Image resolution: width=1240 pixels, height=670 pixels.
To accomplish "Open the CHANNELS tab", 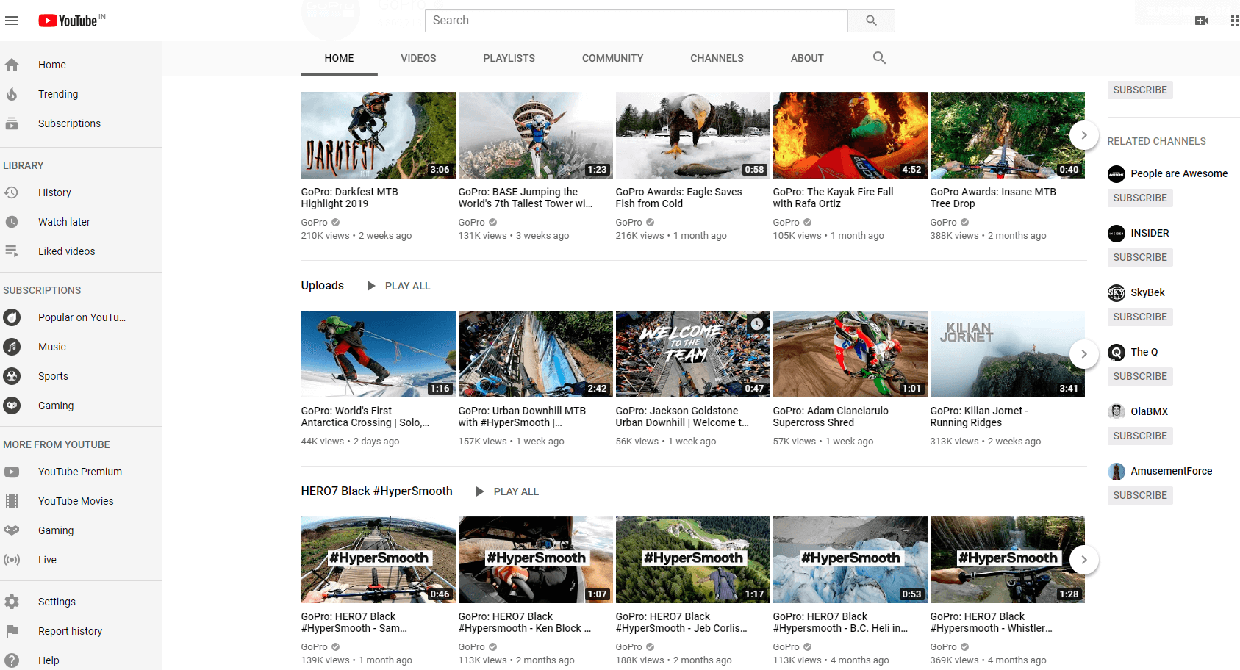I will [x=717, y=58].
